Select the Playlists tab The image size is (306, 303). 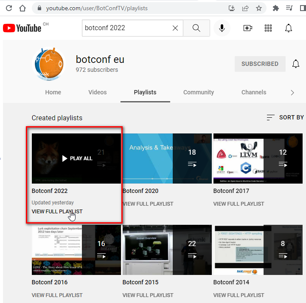click(x=145, y=92)
